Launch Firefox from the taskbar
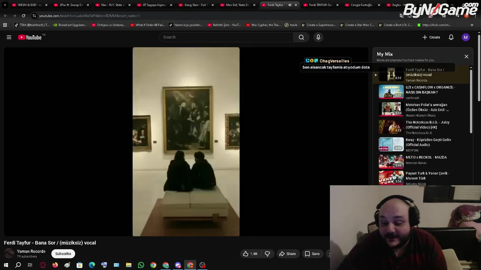The image size is (481, 270). point(55,265)
